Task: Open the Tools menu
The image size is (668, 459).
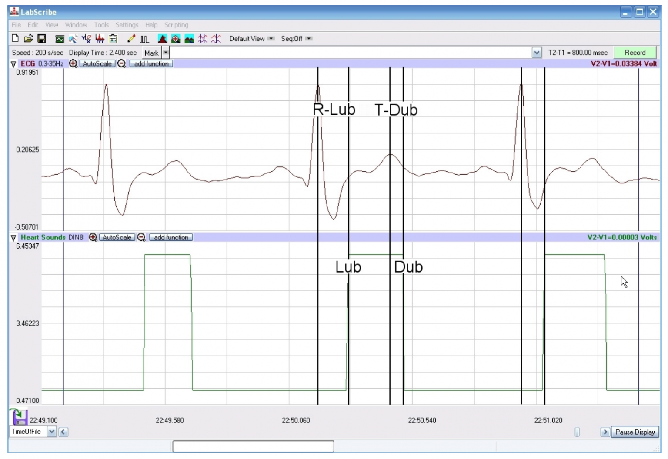Action: (101, 25)
